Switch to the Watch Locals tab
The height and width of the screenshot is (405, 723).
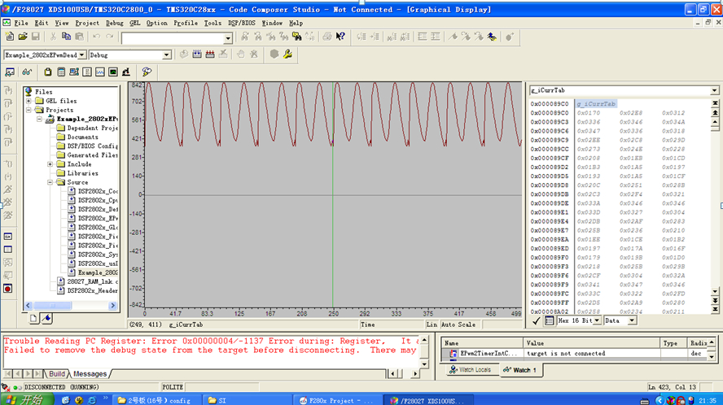pos(471,371)
